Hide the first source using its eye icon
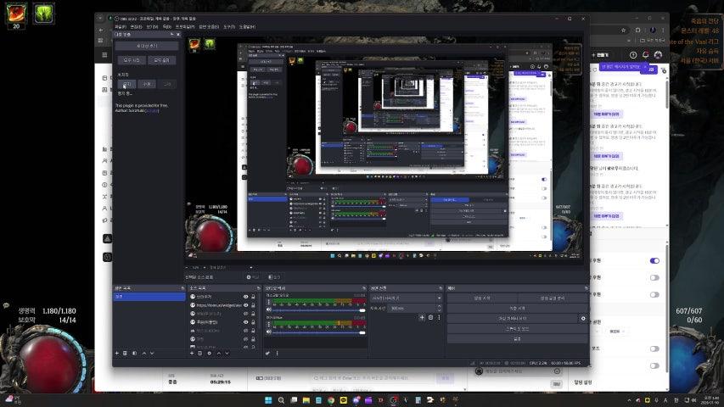The image size is (724, 407). pyautogui.click(x=246, y=298)
